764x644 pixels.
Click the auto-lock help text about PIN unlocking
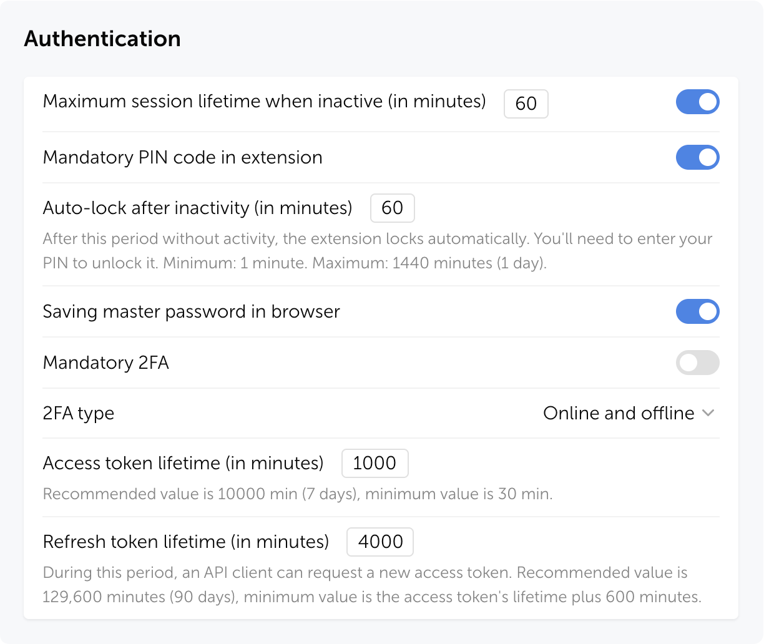377,251
